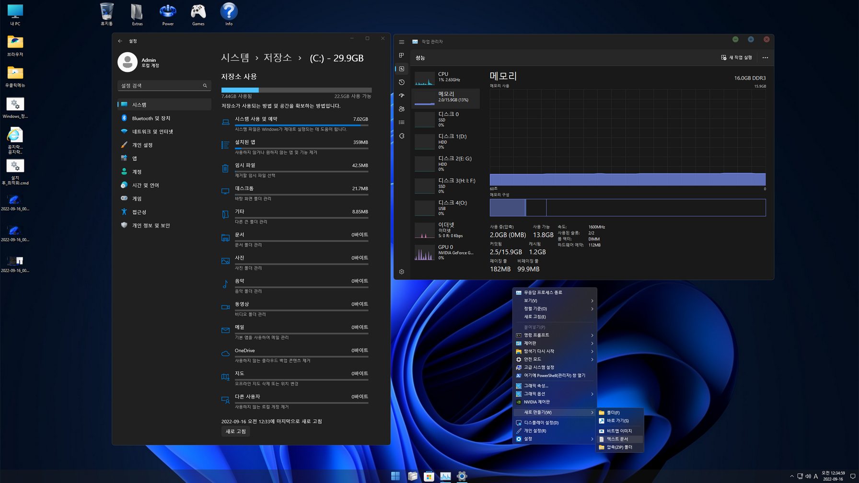
Task: Click 새로 고침 button in storage settings
Action: (x=236, y=431)
